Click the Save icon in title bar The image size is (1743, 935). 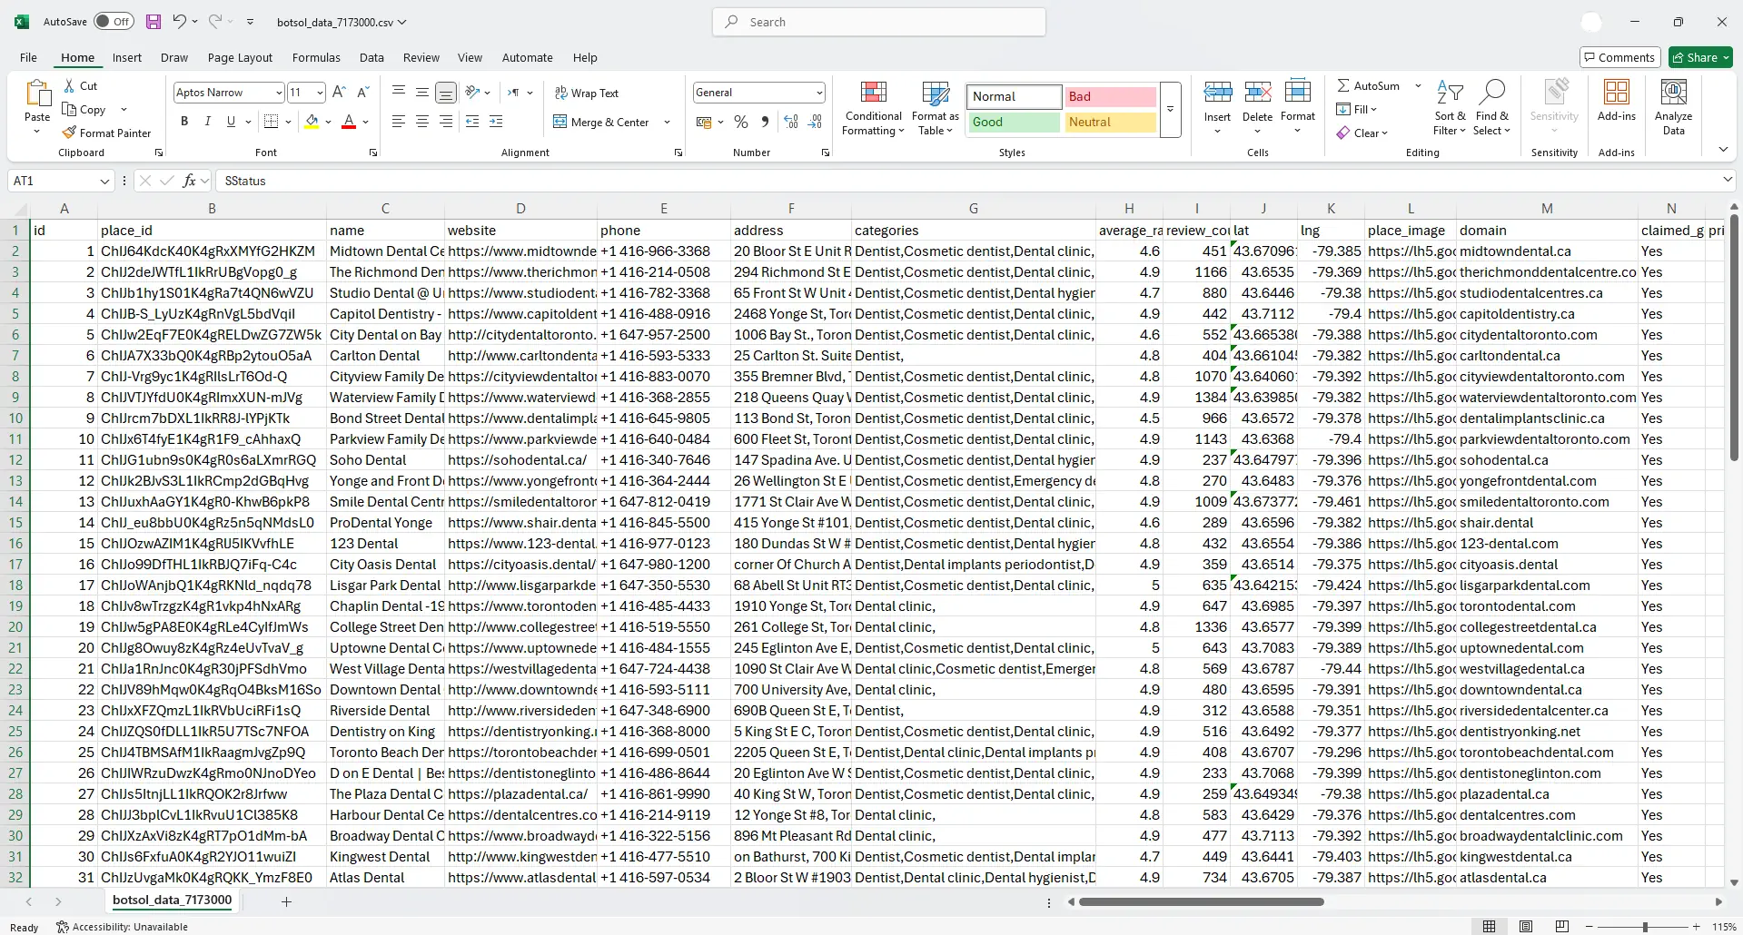tap(154, 22)
